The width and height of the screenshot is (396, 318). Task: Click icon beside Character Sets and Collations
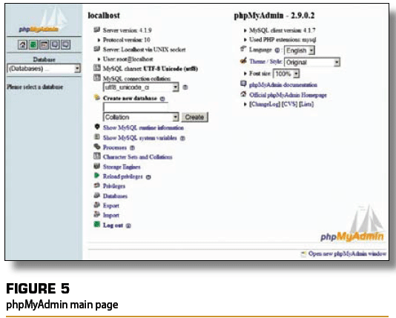96,156
